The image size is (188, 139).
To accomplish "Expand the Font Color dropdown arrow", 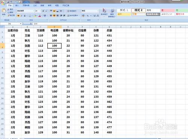I will coord(42,16).
